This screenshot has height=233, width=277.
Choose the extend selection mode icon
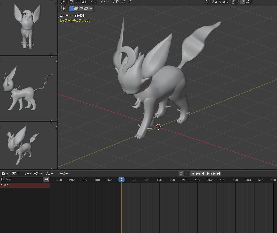click(x=76, y=8)
